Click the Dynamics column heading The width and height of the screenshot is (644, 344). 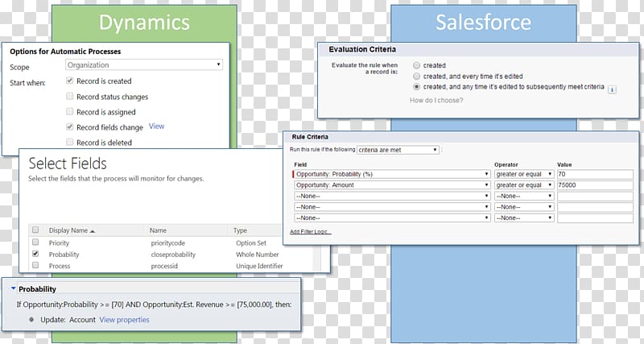[144, 23]
